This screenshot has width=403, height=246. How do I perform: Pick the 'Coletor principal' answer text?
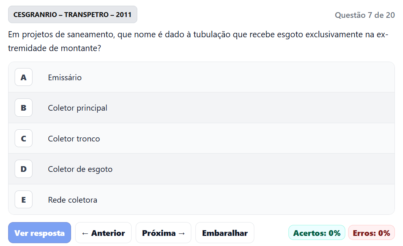[x=78, y=108]
